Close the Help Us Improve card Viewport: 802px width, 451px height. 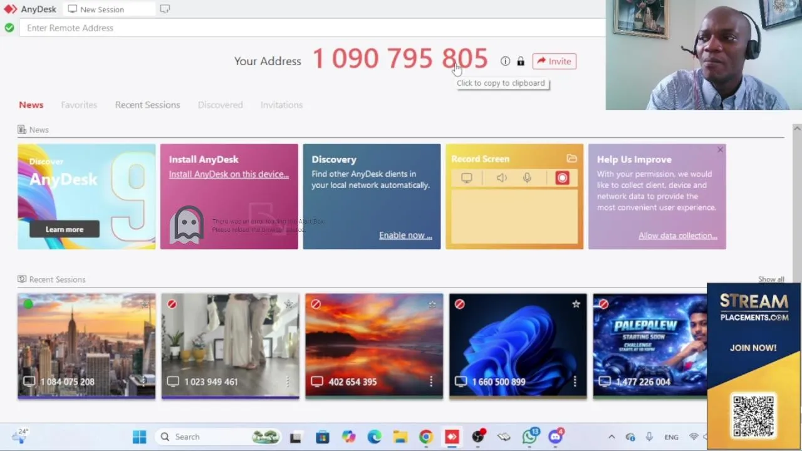coord(720,150)
